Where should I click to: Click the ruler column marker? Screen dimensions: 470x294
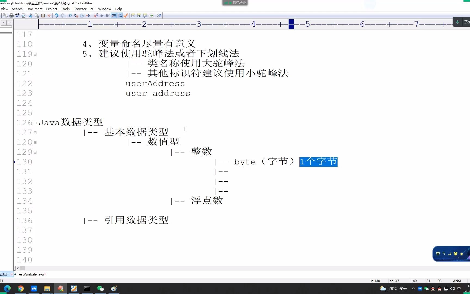(x=291, y=24)
